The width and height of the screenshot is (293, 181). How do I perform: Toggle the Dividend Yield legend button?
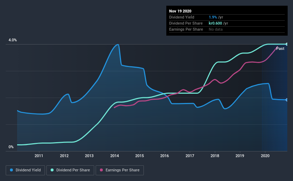25,170
